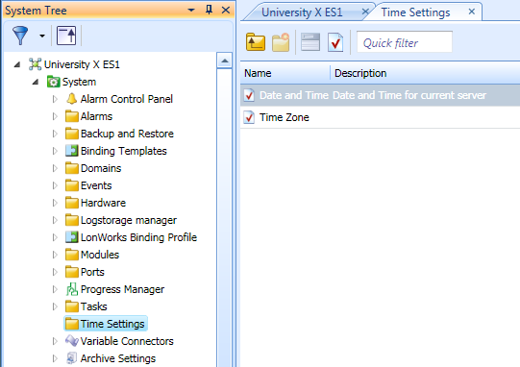Select the Date and Time row
520x367 pixels.
[x=380, y=95]
